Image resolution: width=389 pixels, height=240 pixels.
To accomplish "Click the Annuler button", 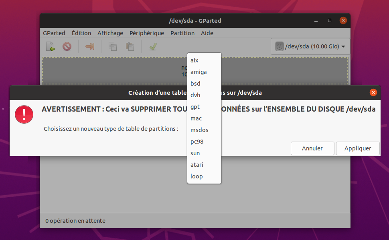I will tap(312, 148).
